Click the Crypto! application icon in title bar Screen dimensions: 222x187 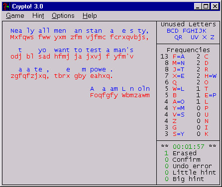[6, 6]
